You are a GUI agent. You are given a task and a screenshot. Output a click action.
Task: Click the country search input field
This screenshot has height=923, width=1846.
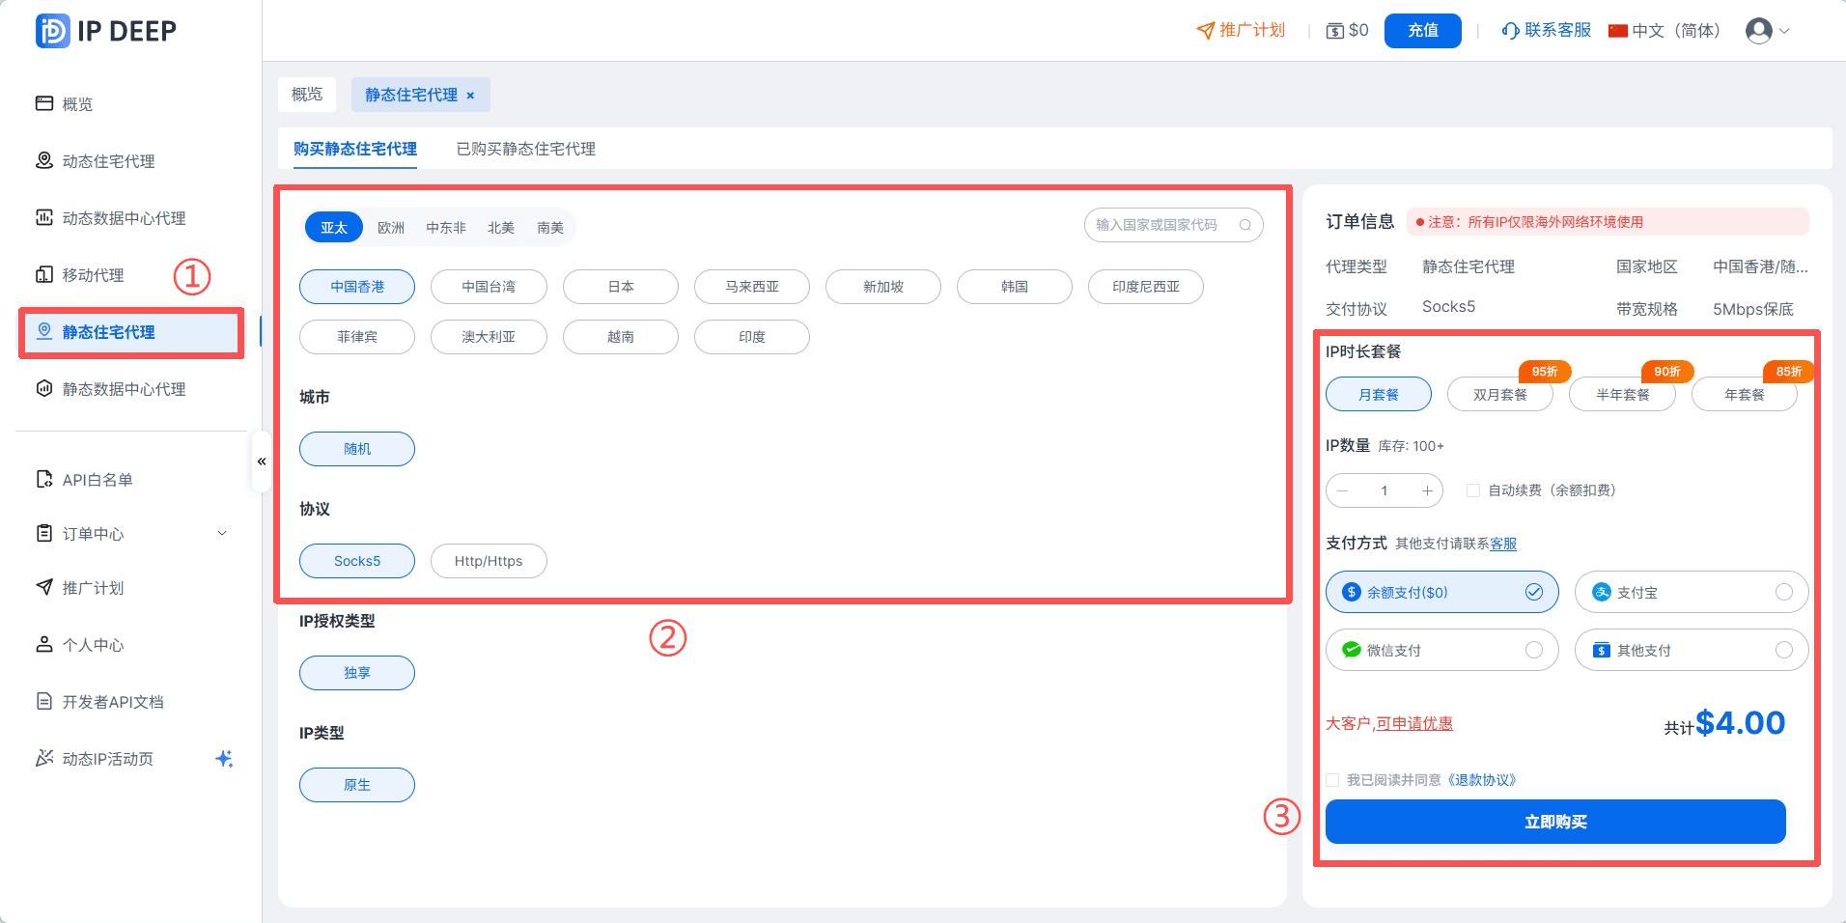pos(1168,224)
